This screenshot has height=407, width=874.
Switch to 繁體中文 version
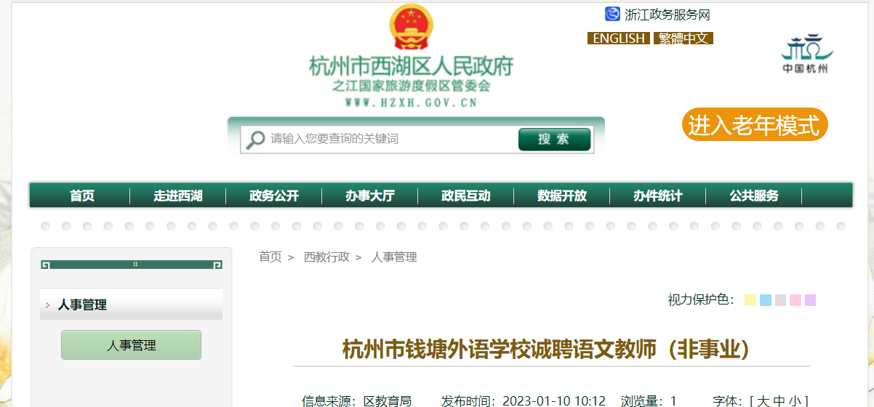683,39
